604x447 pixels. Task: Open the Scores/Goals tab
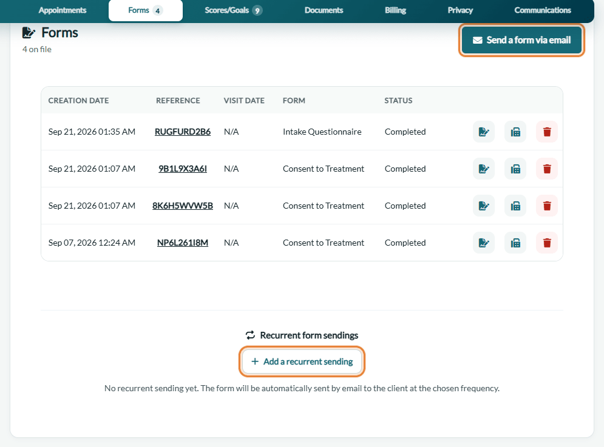(233, 10)
